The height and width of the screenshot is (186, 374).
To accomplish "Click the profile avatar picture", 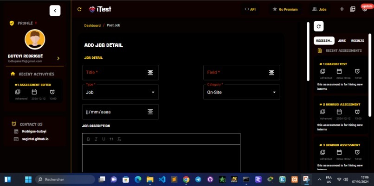I will (35, 39).
